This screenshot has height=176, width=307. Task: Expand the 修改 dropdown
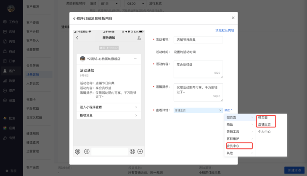[228, 111]
